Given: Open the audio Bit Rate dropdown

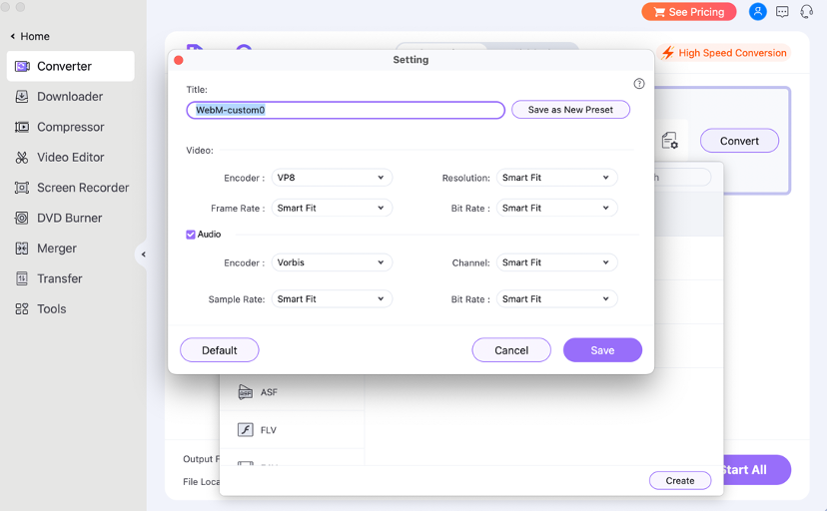Looking at the screenshot, I should (556, 299).
